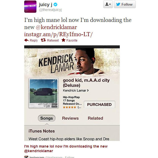This screenshot has width=158, height=158.
Task: Select the Songs tab
Action: coord(47,118)
